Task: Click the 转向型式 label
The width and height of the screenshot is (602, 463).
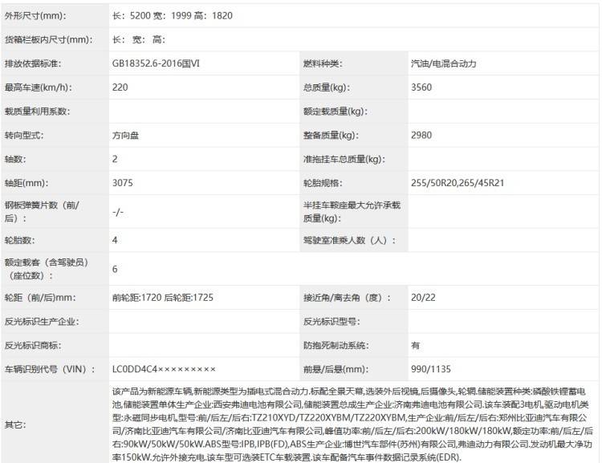Action: pyautogui.click(x=24, y=135)
